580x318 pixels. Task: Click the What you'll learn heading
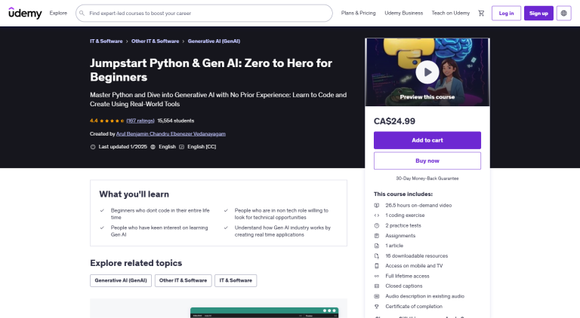point(134,194)
